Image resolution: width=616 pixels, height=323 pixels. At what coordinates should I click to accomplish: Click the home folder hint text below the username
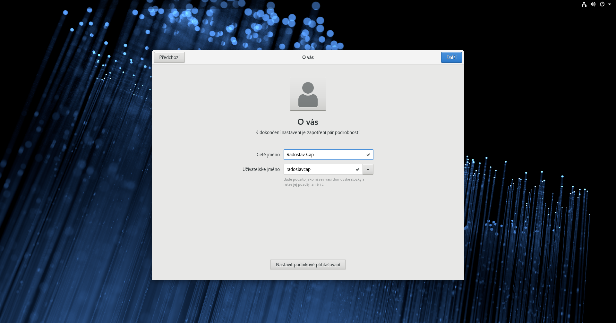(324, 182)
